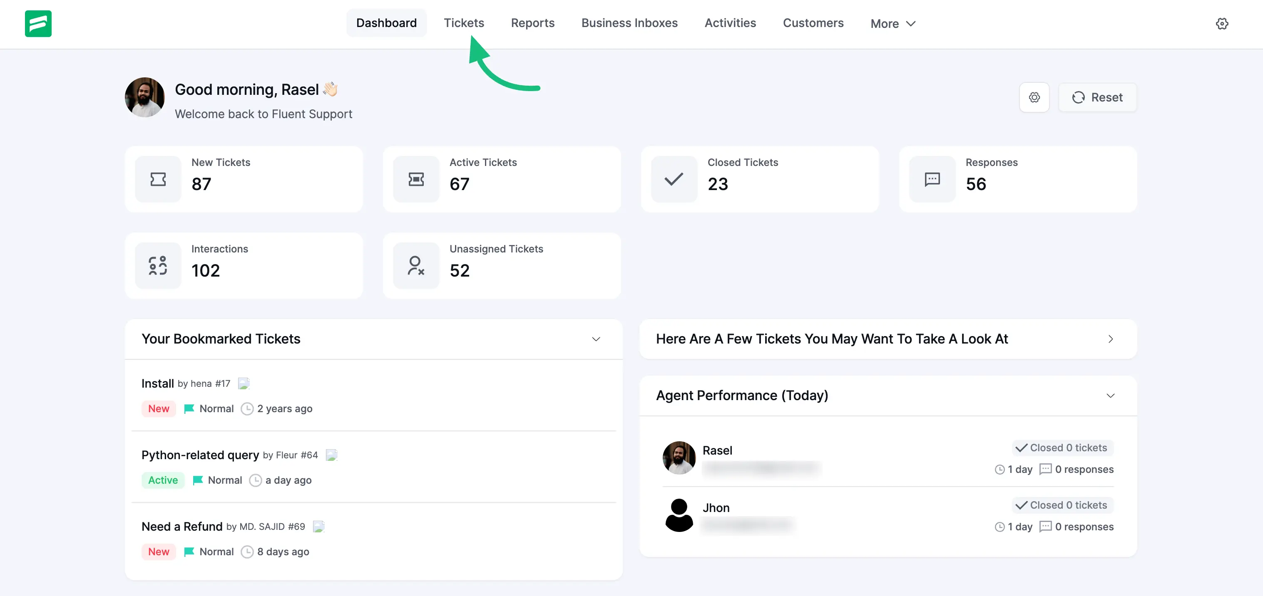This screenshot has width=1263, height=596.
Task: Click the Normal priority flag on the Install ticket
Action: pos(189,408)
